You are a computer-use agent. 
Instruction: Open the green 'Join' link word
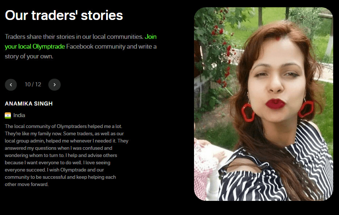[x=150, y=37]
